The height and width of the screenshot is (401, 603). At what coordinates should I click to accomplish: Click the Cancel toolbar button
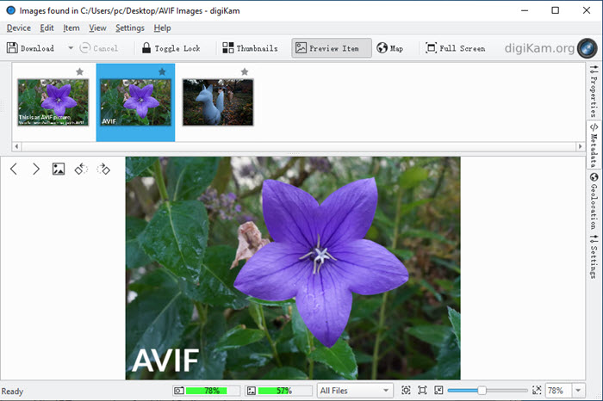pyautogui.click(x=99, y=48)
